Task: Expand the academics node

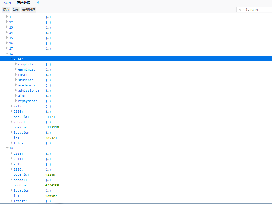Action: click(16, 85)
